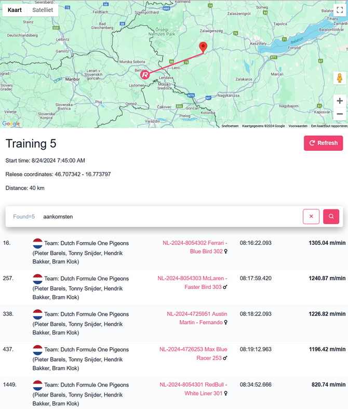Click Maribor label on map

click(x=73, y=80)
